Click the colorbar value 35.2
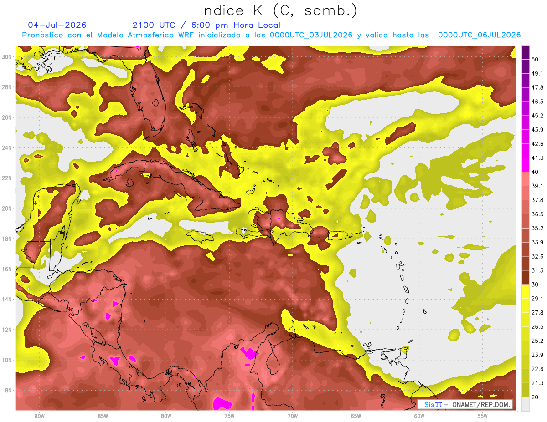The image size is (547, 422). click(x=537, y=228)
